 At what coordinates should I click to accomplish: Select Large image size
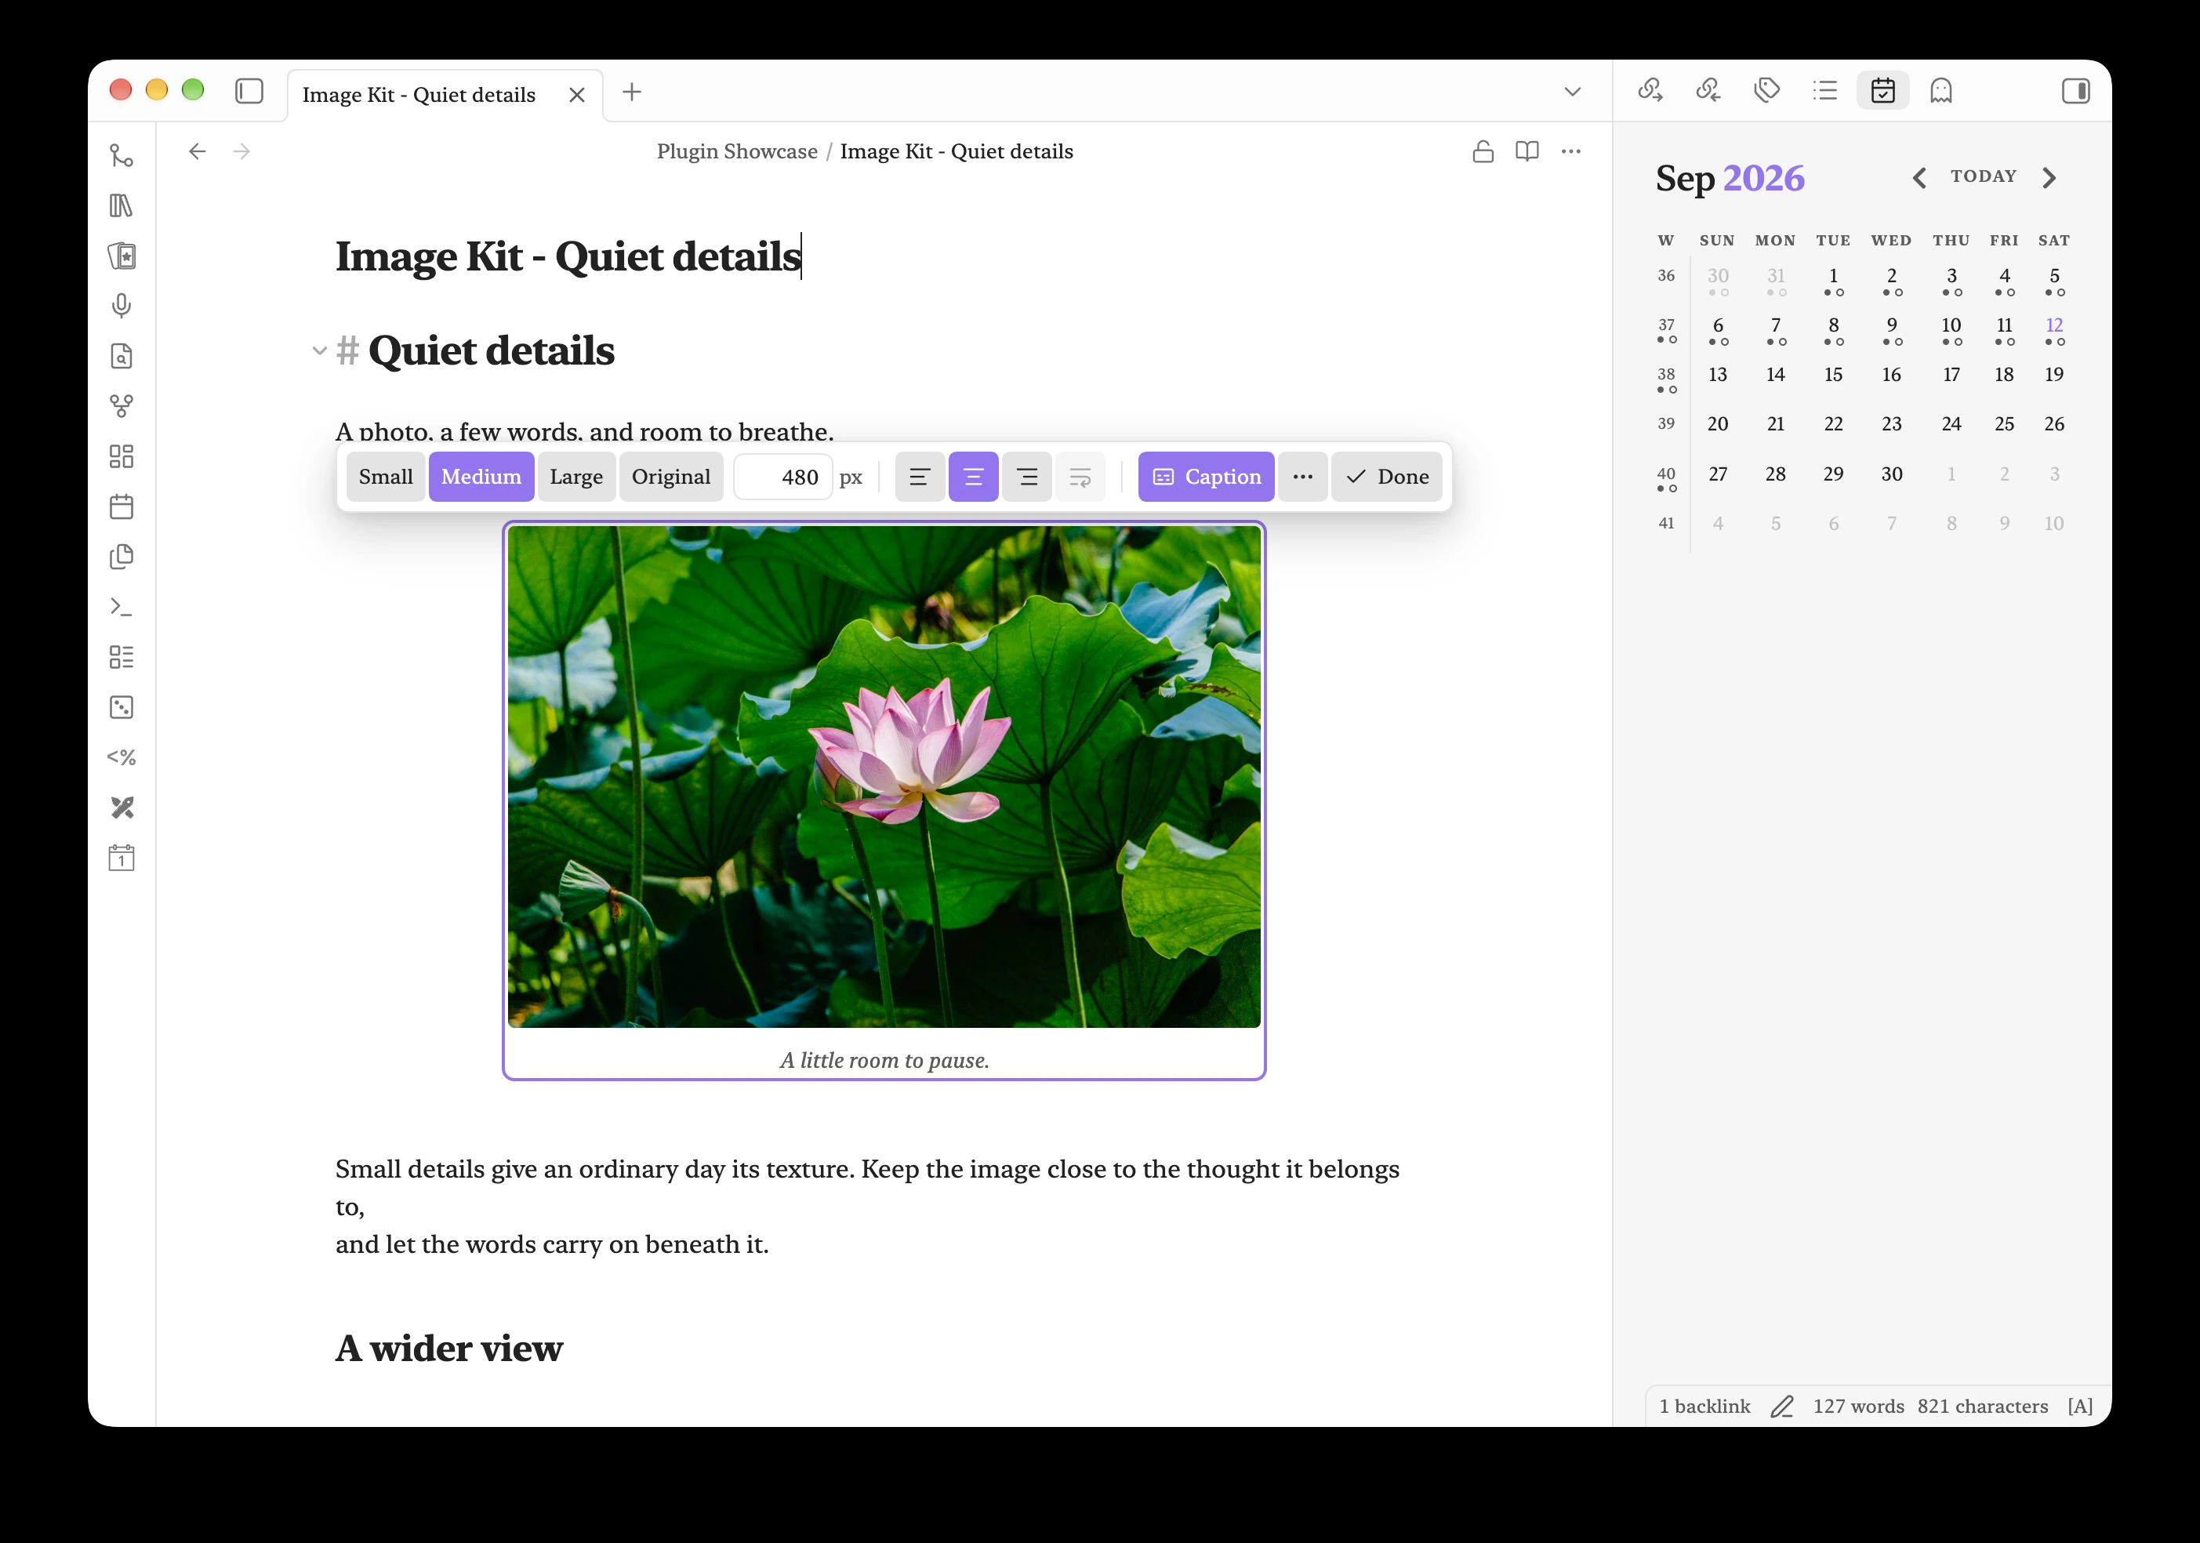point(575,477)
